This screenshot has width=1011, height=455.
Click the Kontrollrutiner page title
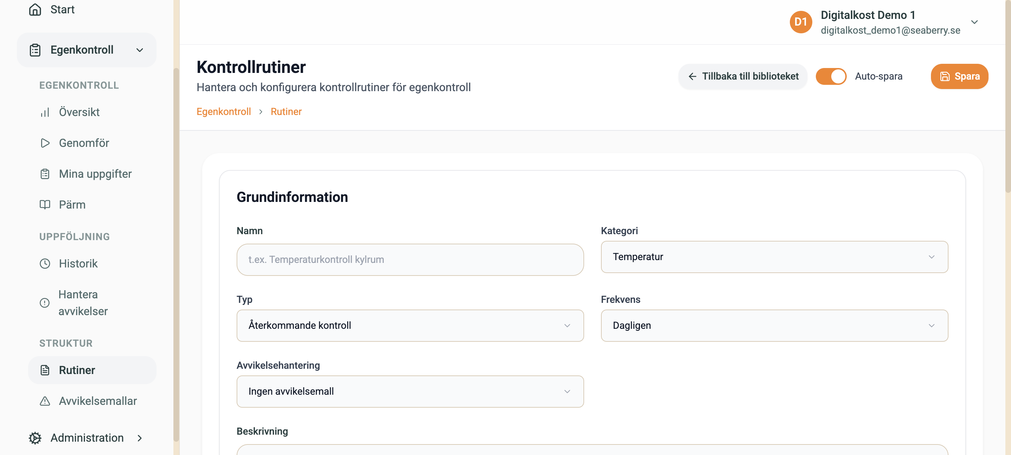[251, 67]
